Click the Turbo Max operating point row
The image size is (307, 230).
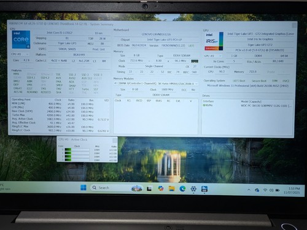click(60, 115)
